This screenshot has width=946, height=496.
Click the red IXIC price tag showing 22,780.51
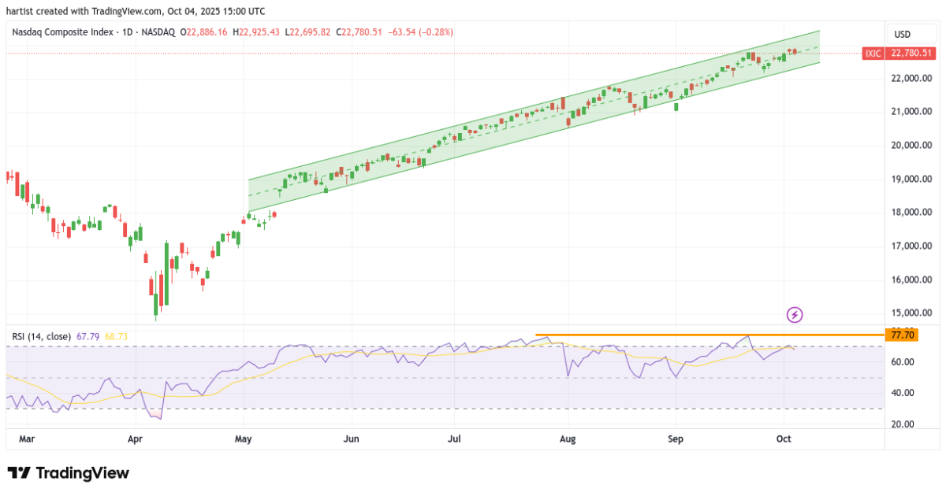(x=899, y=54)
